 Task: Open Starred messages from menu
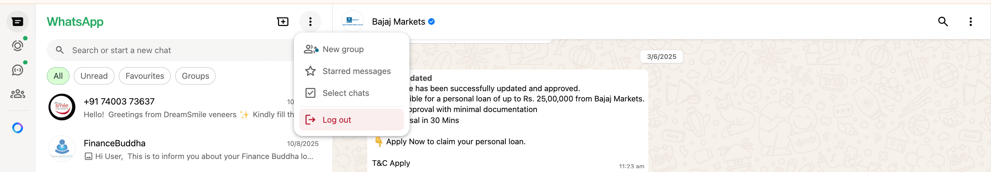[x=356, y=71]
